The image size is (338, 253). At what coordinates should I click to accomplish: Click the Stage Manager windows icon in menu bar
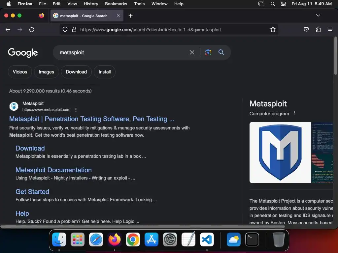pos(261,4)
